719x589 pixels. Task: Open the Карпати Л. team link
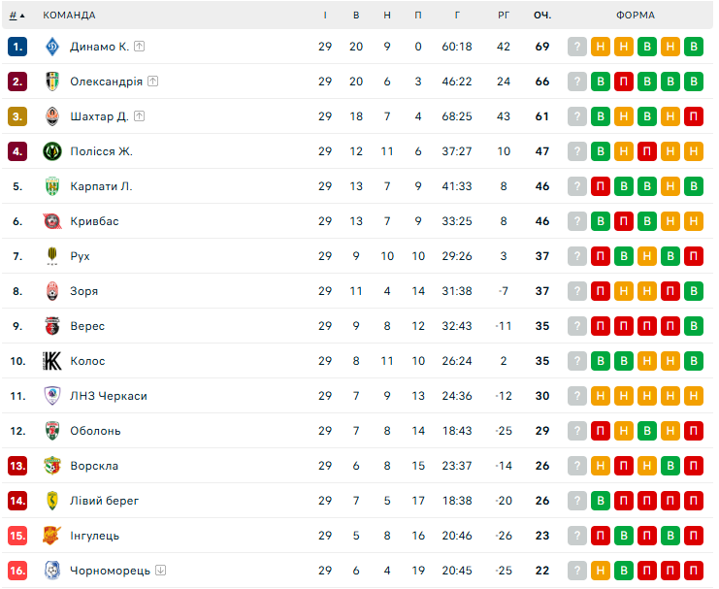pos(101,186)
